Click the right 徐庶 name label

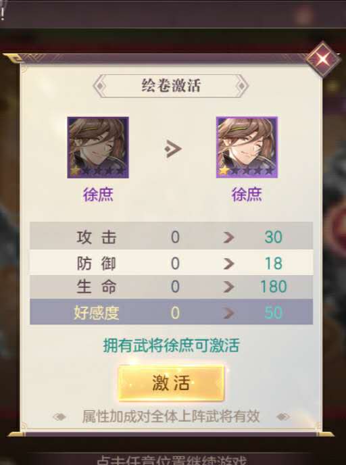tap(247, 195)
